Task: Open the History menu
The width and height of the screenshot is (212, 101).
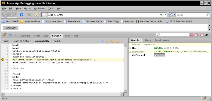Action: [x=27, y=9]
